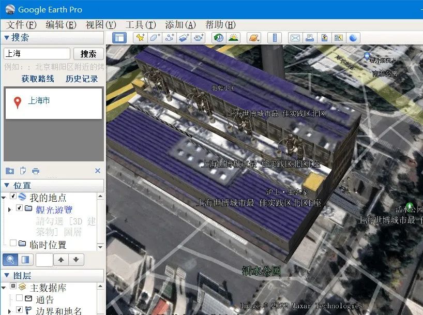Open the Ruler measurement tool

pos(274,38)
